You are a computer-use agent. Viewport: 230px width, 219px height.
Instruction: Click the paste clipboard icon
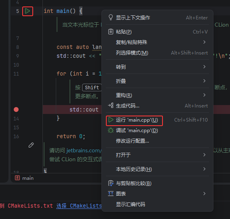click(111, 32)
